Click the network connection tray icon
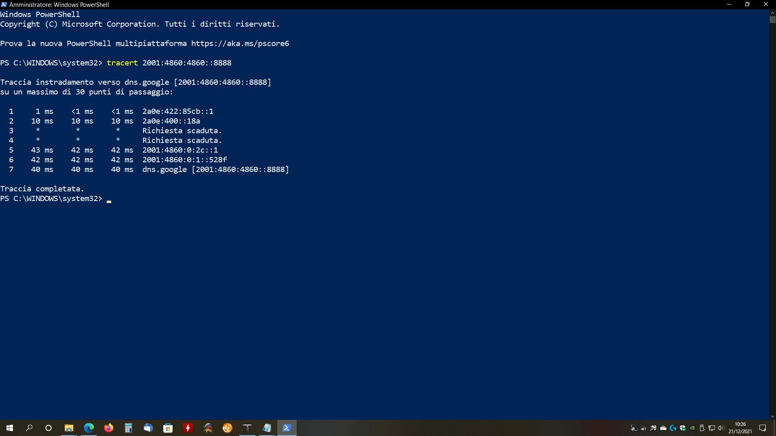Image resolution: width=776 pixels, height=436 pixels. 712,428
